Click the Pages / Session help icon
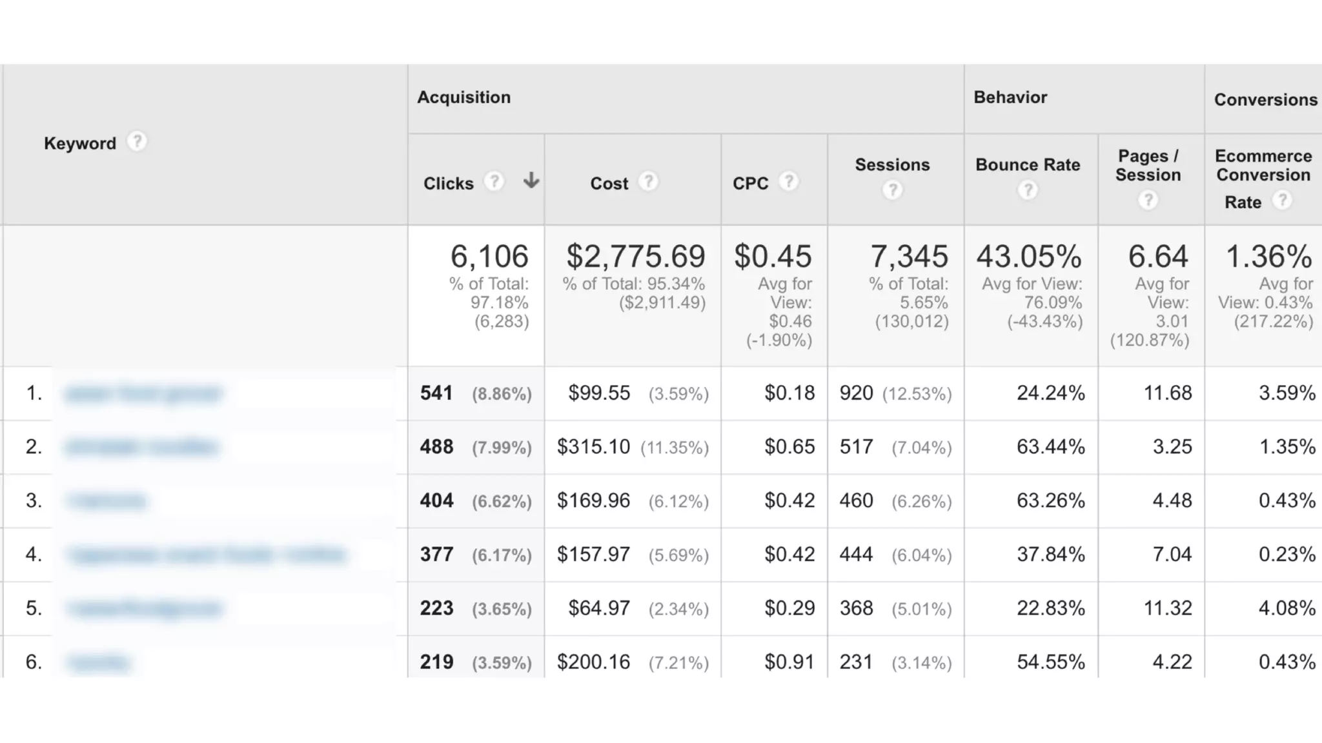This screenshot has height=743, width=1322. [1148, 200]
